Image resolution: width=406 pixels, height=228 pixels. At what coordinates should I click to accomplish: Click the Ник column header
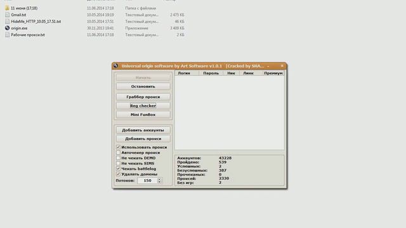231,73
